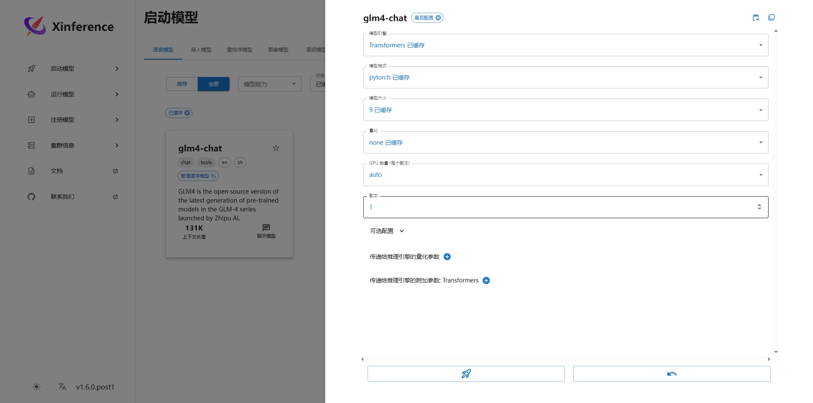Viewport: 813px width, 403px height.
Task: Click the 131K context length value
Action: coord(194,228)
